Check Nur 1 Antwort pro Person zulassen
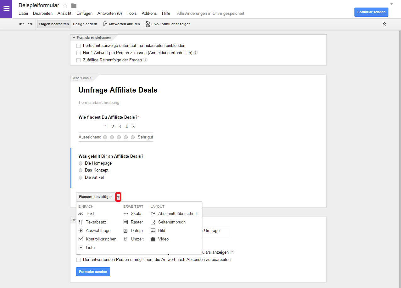The width and height of the screenshot is (401, 288). 78,53
